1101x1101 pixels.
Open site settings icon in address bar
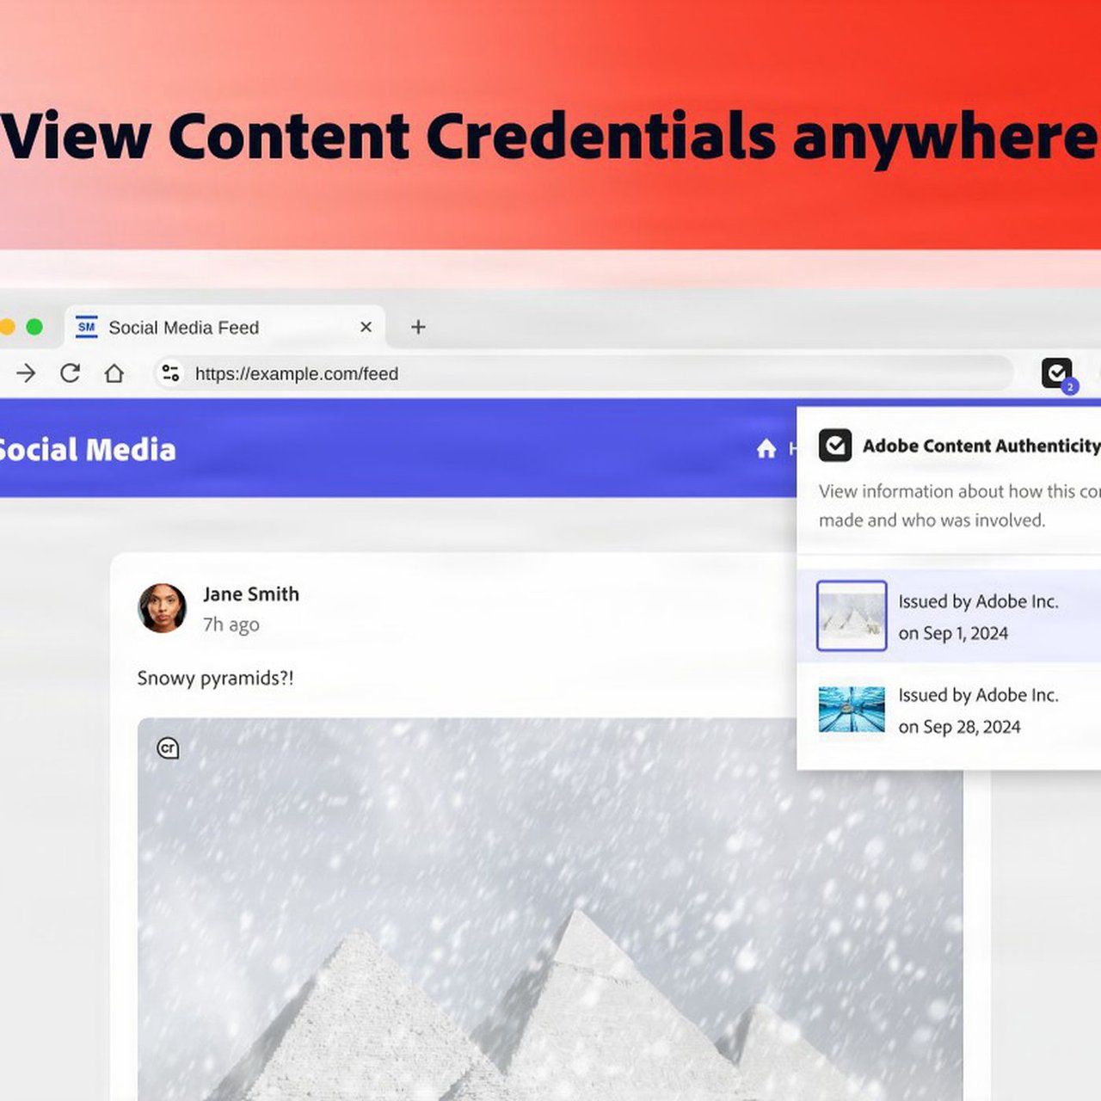[170, 373]
